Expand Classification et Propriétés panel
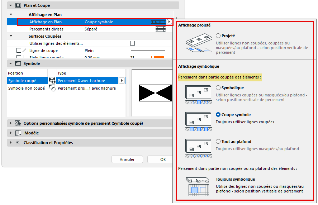Viewport: 318px width, 205px height. 10,143
